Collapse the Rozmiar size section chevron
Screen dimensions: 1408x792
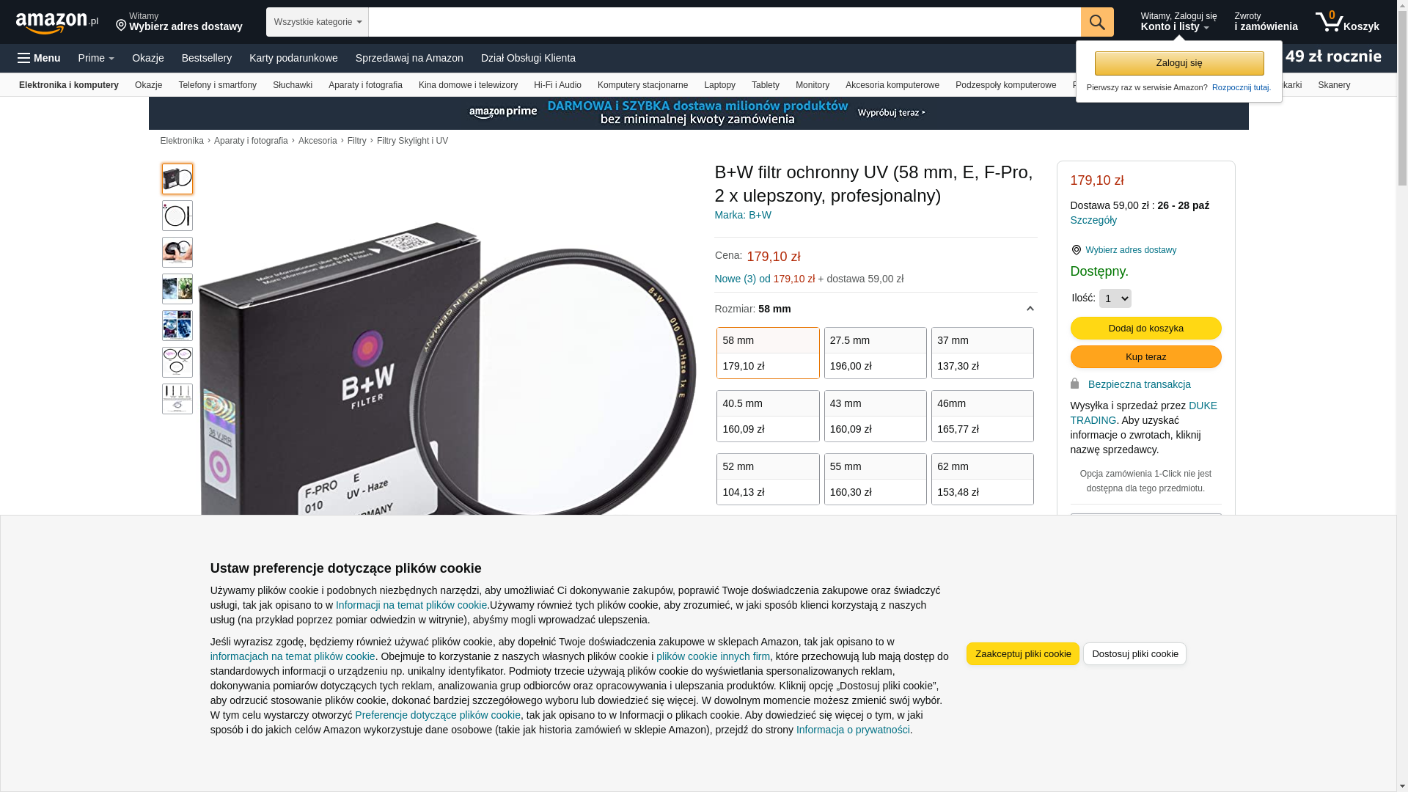[x=1030, y=309]
